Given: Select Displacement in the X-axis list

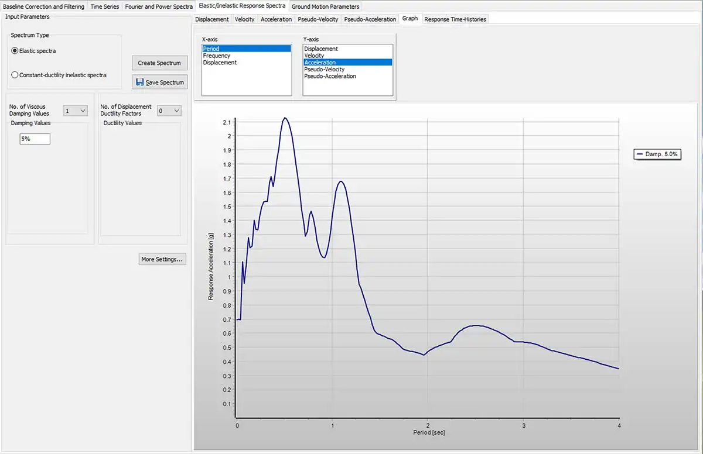Looking at the screenshot, I should tap(220, 63).
